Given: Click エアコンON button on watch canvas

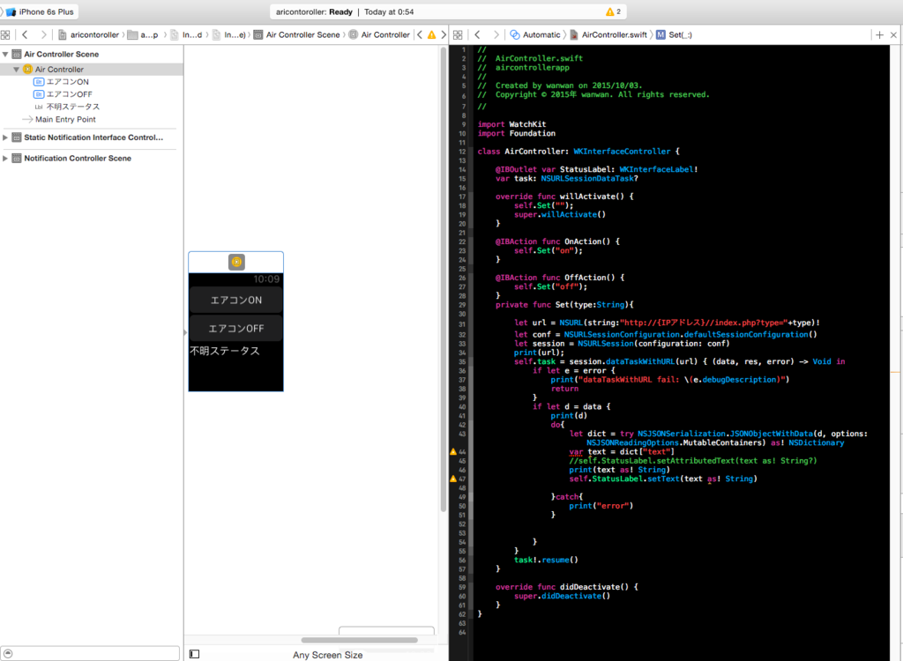Looking at the screenshot, I should [x=236, y=300].
